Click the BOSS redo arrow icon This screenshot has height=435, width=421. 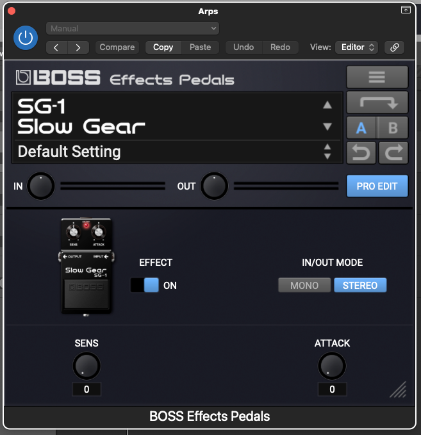(x=393, y=153)
